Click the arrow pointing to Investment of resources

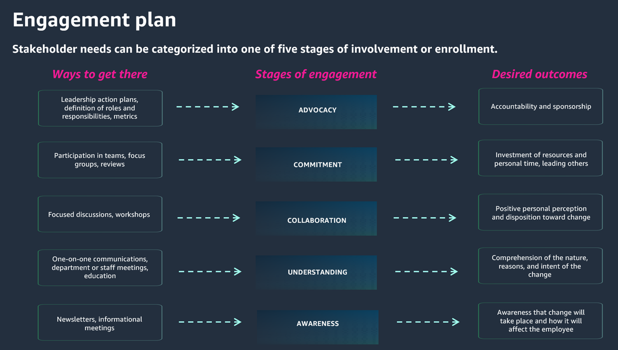[x=426, y=160]
